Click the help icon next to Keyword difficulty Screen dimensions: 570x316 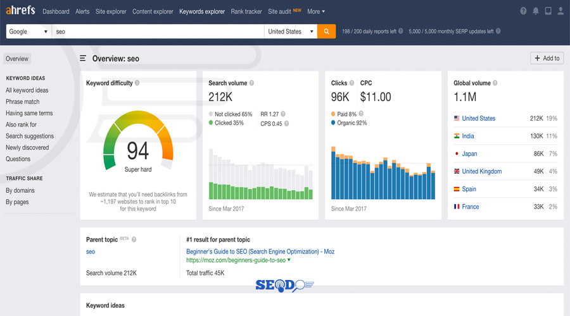[137, 83]
